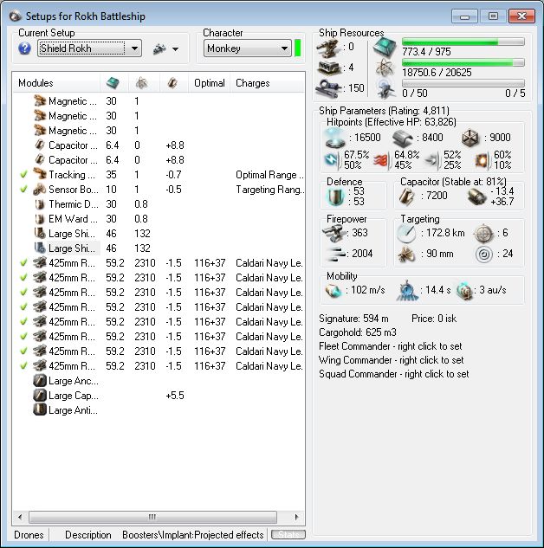Click the armor hitpoints icon showing 8400
The image size is (544, 548).
403,138
